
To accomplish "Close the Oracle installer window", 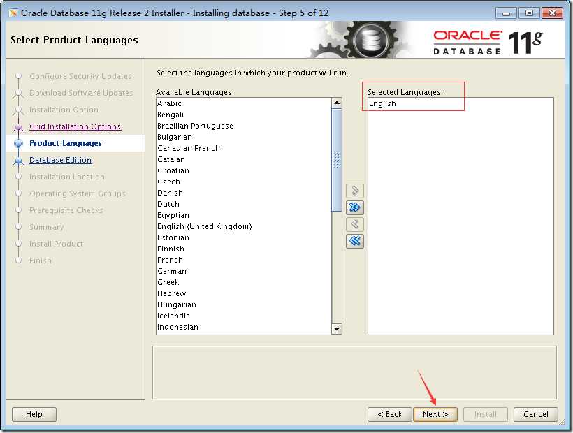I will tap(553, 13).
